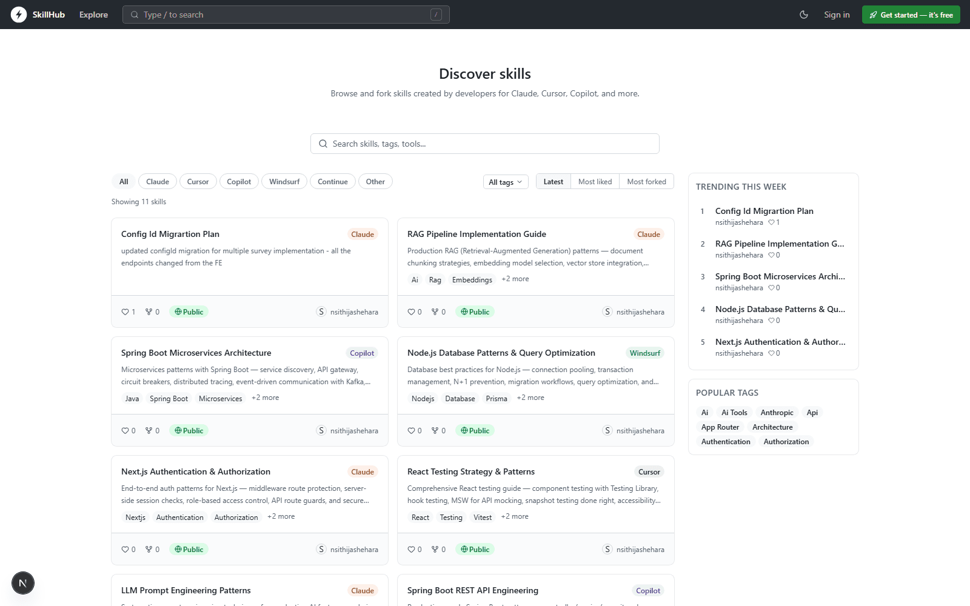Click fork icon on RAG Pipeline Implementation Guide card
The height and width of the screenshot is (606, 970).
coord(435,312)
